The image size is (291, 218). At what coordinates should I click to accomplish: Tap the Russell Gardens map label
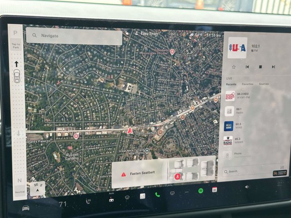tap(72, 156)
